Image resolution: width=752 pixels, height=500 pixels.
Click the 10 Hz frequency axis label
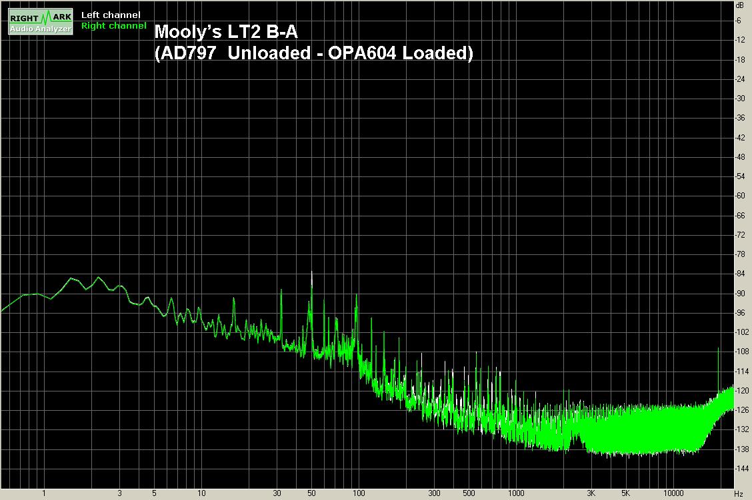[x=201, y=493]
